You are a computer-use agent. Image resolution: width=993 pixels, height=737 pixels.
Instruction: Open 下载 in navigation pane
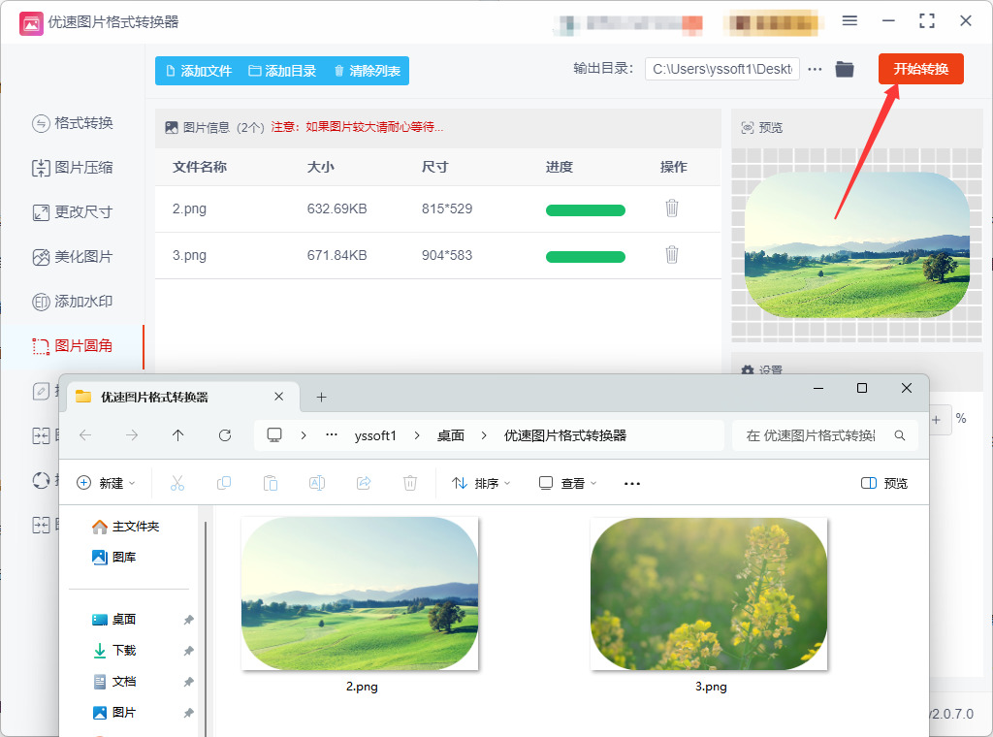(x=114, y=651)
